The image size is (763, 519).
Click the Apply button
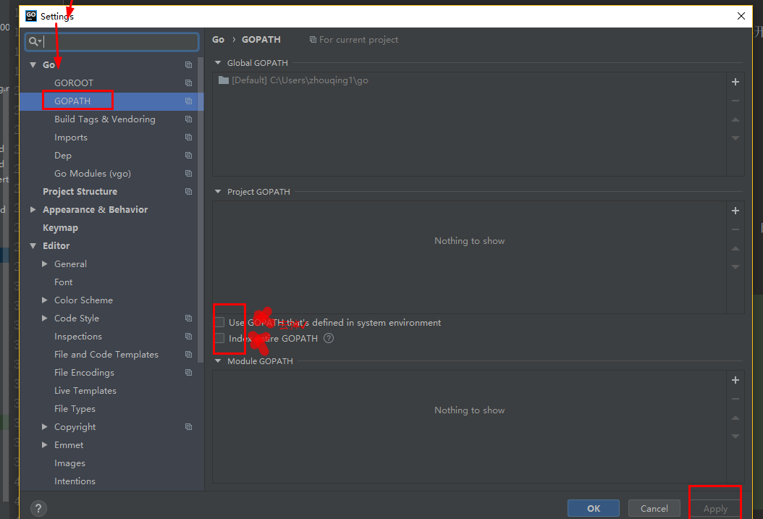(x=715, y=508)
